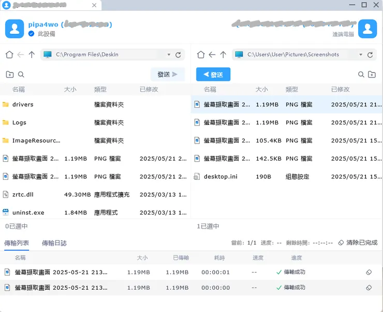Refresh the remote Screenshots folder
Viewport: 383px width, 312px height.
coord(370,55)
